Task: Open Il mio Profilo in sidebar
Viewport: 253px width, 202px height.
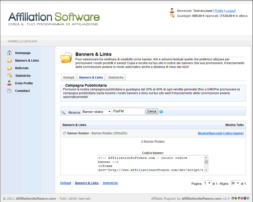Action: (x=24, y=83)
